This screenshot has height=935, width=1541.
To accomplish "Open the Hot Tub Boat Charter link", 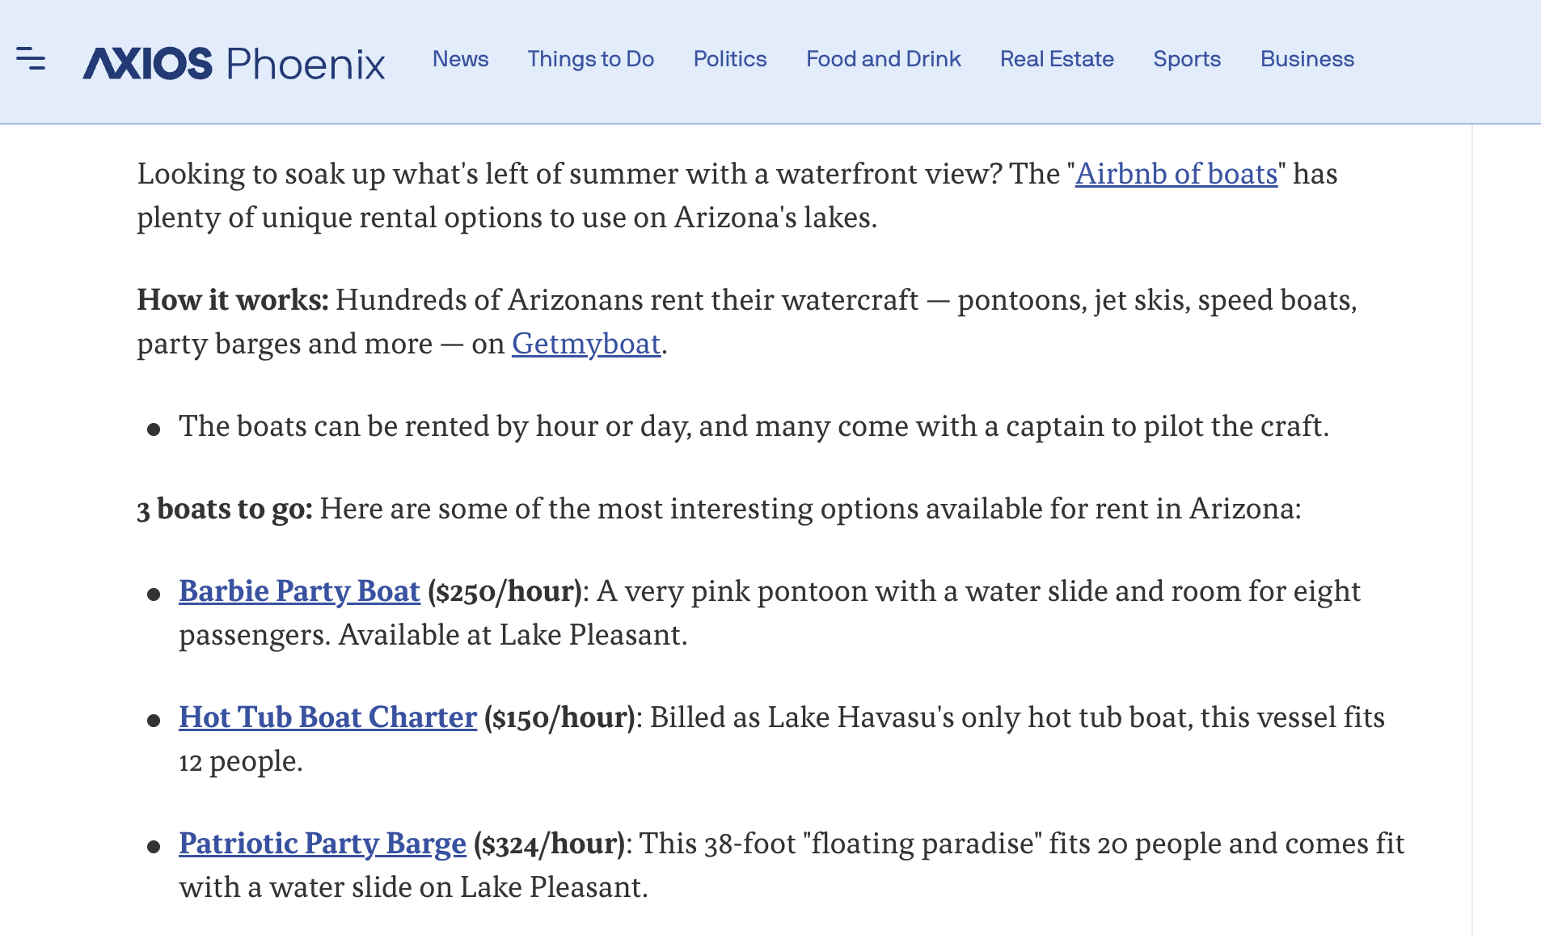I will click(327, 717).
